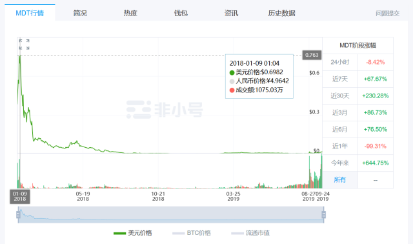Viewport: 413px width, 244px height.
Task: Choose the 近30天 time range
Action: (x=340, y=96)
